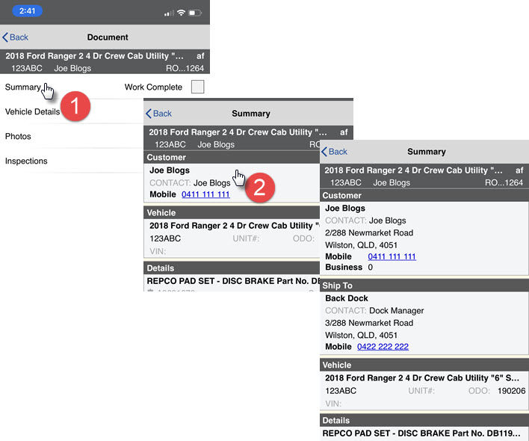Tap the Vehicle section header in middle Summary
The width and height of the screenshot is (529, 441).
[232, 213]
